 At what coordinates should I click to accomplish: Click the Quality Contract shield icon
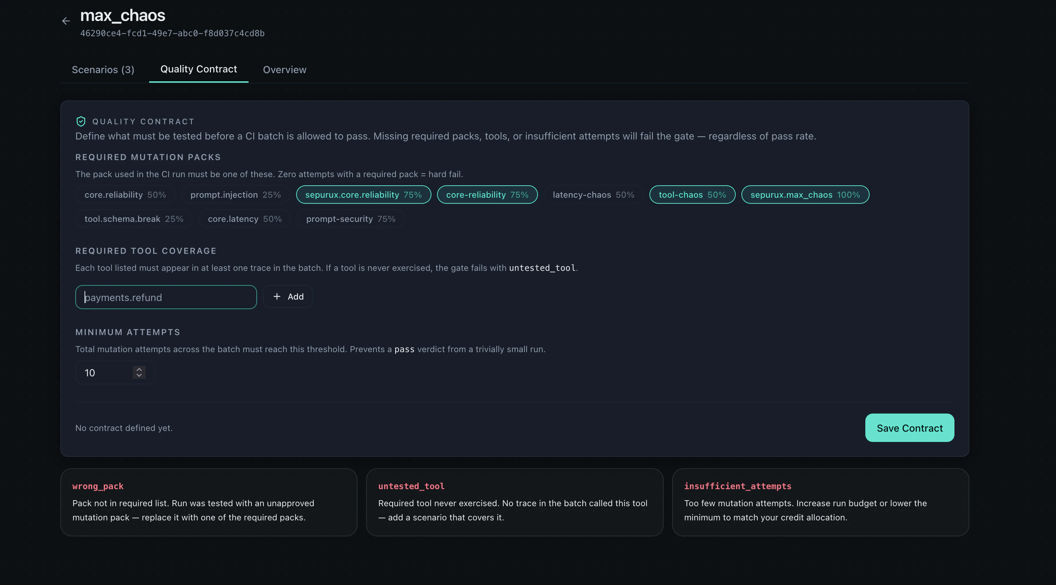[x=81, y=121]
